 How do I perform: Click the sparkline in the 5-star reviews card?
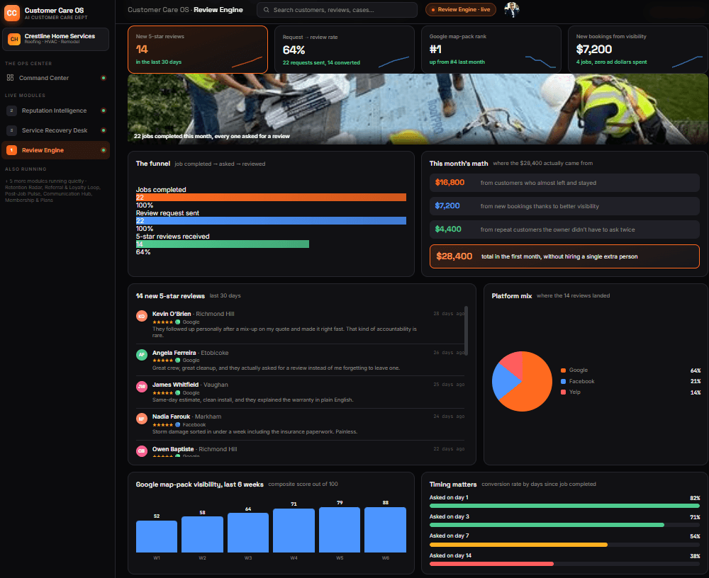(x=247, y=62)
